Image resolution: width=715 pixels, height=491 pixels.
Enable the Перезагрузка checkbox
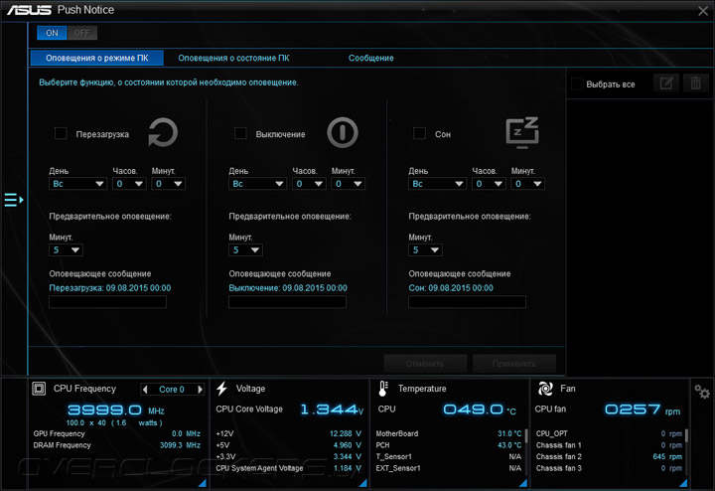(61, 133)
